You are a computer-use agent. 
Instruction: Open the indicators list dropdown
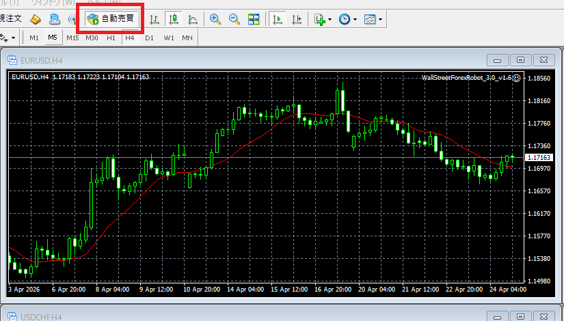[322, 20]
